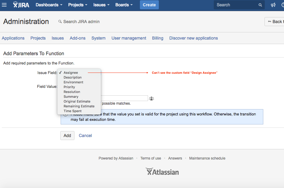Expand the Projects menu in top bar
Screen dimensions: 284x188
(x=78, y=5)
